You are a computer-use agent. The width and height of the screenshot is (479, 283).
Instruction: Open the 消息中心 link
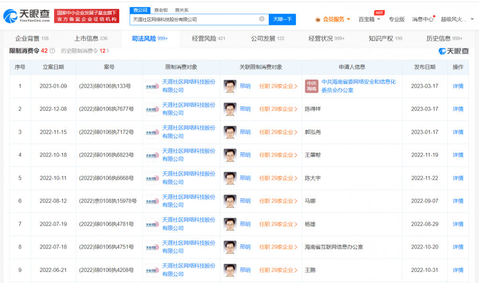(422, 19)
